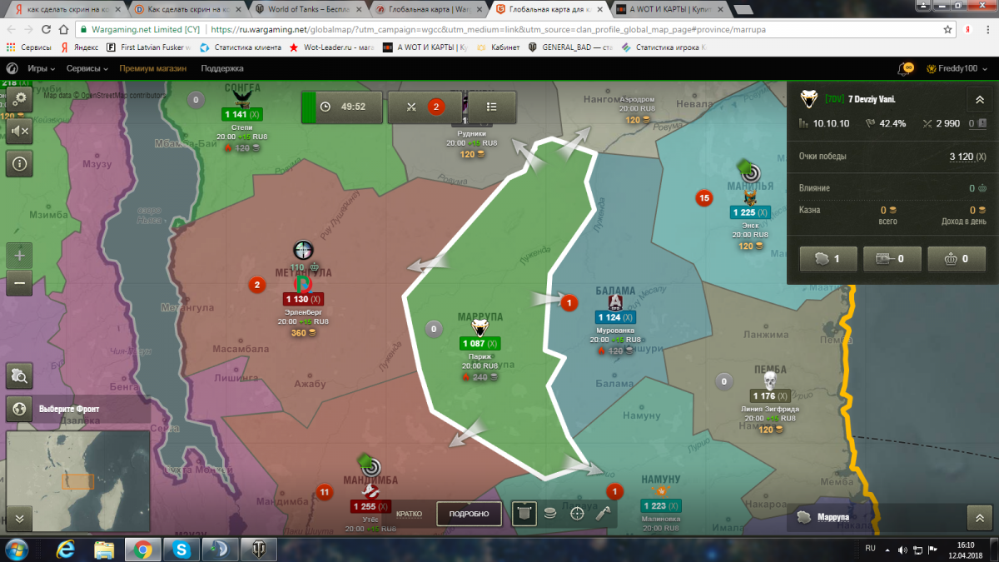
Task: Select the crosshair battles map filter
Action: [x=577, y=514]
